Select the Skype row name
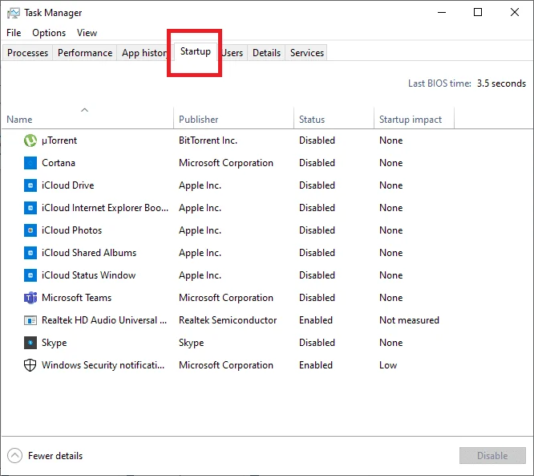Screen dimensions: 534x476 (x=55, y=343)
